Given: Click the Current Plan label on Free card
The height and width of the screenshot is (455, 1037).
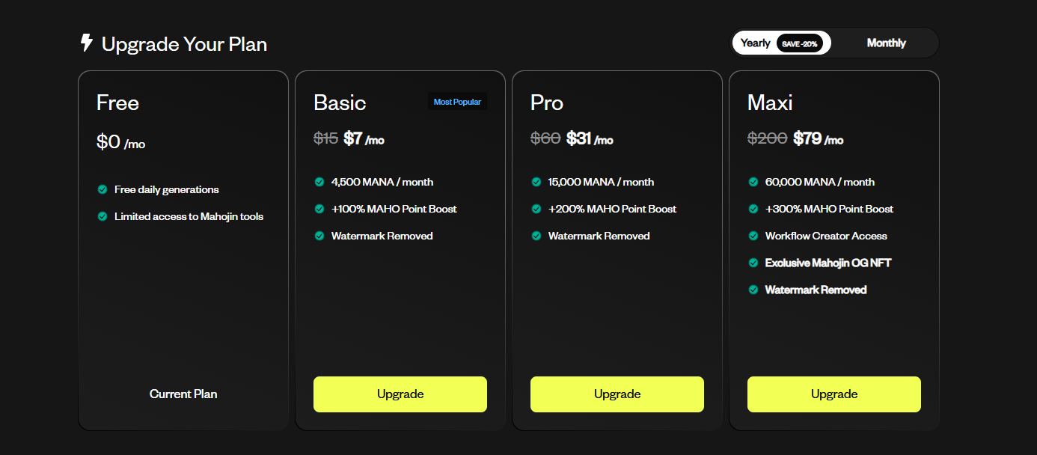Looking at the screenshot, I should [x=183, y=394].
